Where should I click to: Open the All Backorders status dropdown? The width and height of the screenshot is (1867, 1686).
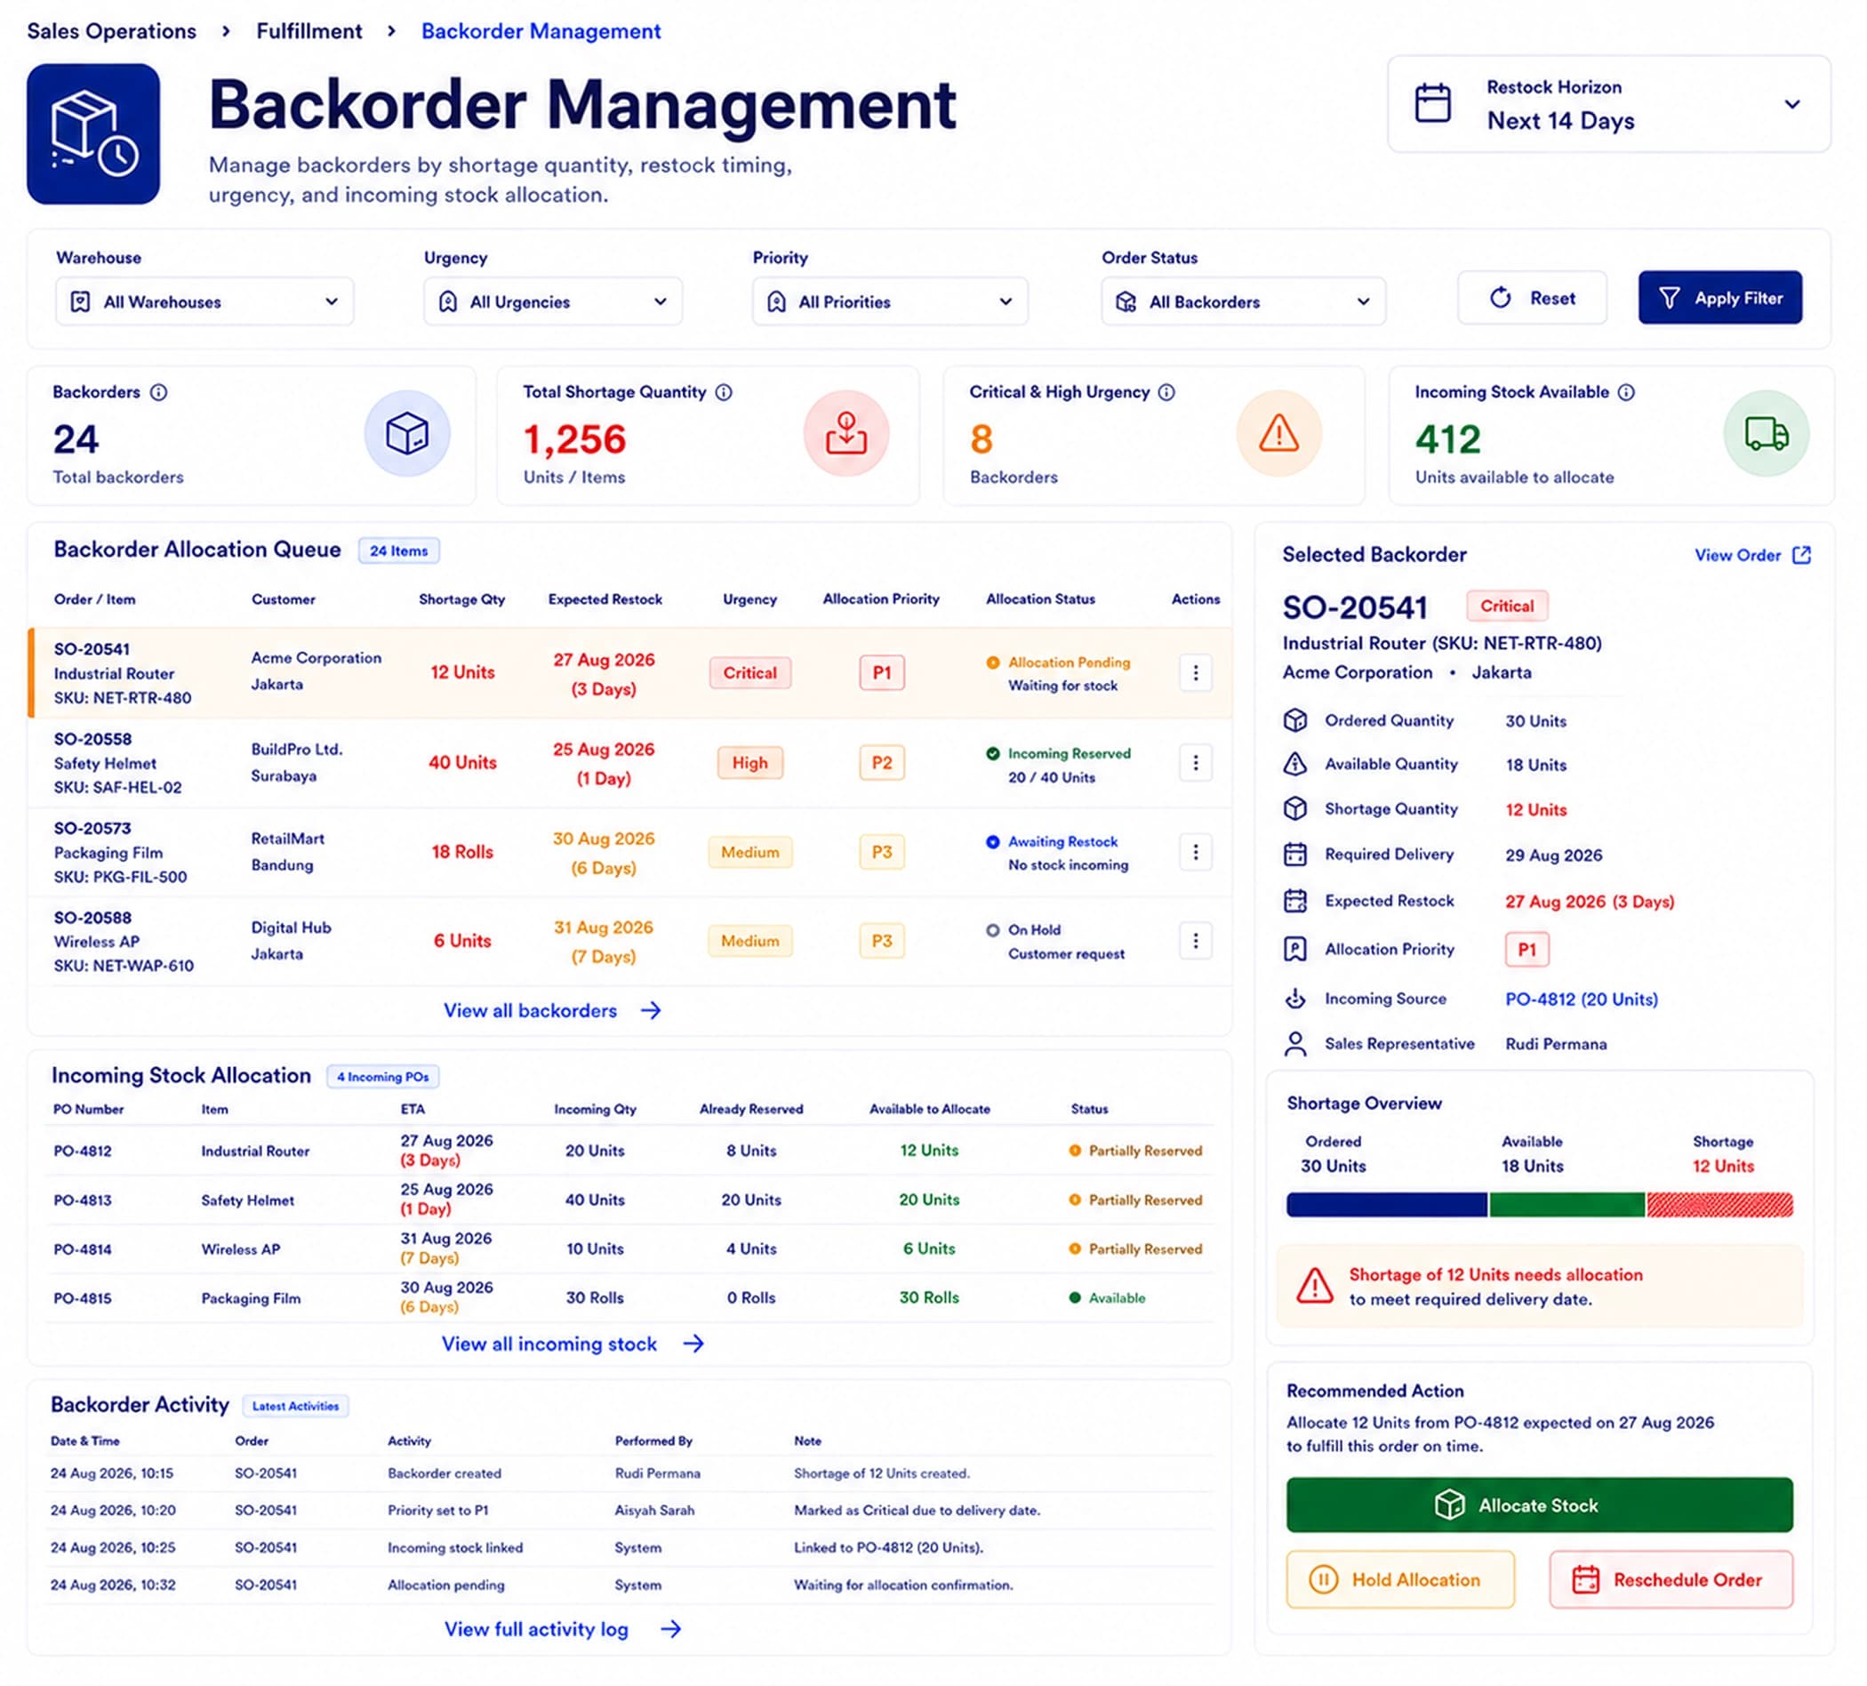[1244, 301]
